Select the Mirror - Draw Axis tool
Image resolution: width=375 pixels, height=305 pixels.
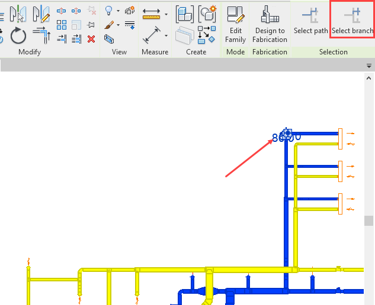click(41, 14)
